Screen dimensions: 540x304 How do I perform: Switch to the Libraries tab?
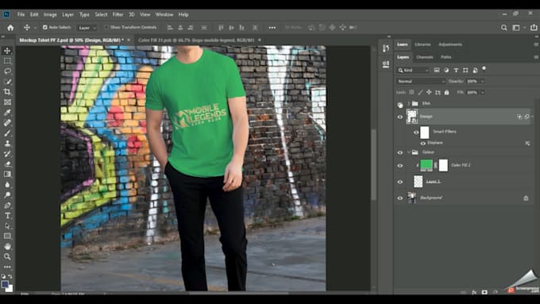[x=422, y=44]
